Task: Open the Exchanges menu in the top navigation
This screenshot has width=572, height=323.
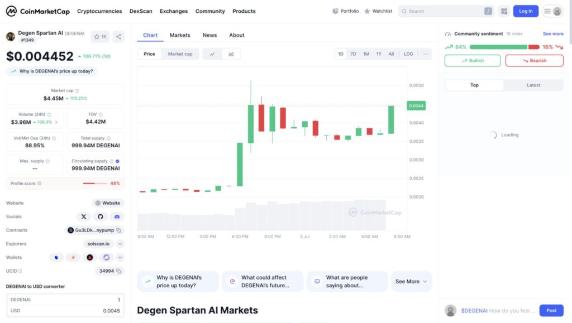Action: 174,11
